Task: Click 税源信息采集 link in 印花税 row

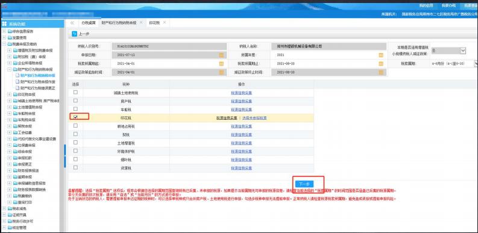Action: click(227, 117)
